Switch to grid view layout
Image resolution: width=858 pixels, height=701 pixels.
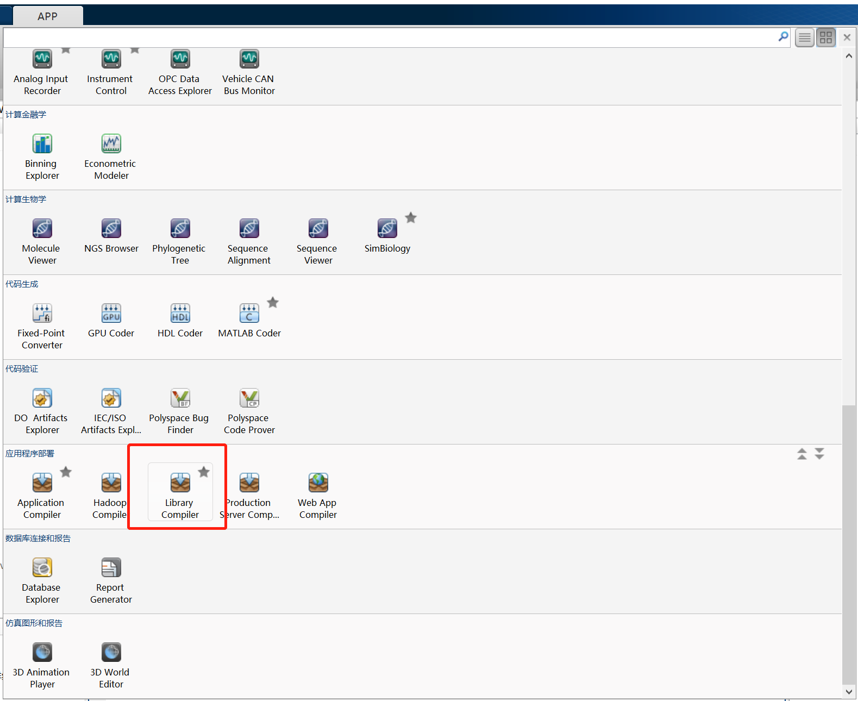(x=826, y=37)
